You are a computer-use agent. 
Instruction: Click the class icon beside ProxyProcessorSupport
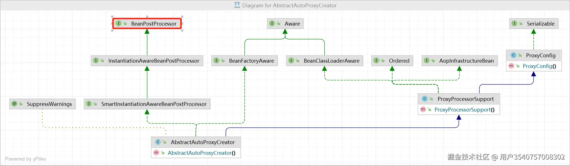coord(425,99)
